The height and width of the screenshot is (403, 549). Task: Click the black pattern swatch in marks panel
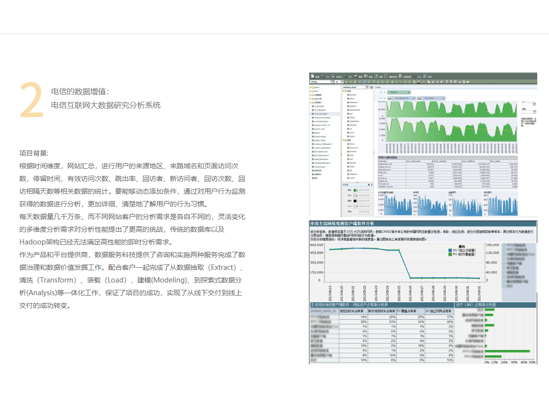pyautogui.click(x=355, y=201)
